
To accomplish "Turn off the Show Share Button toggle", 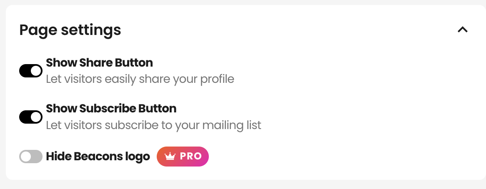I will coord(31,71).
